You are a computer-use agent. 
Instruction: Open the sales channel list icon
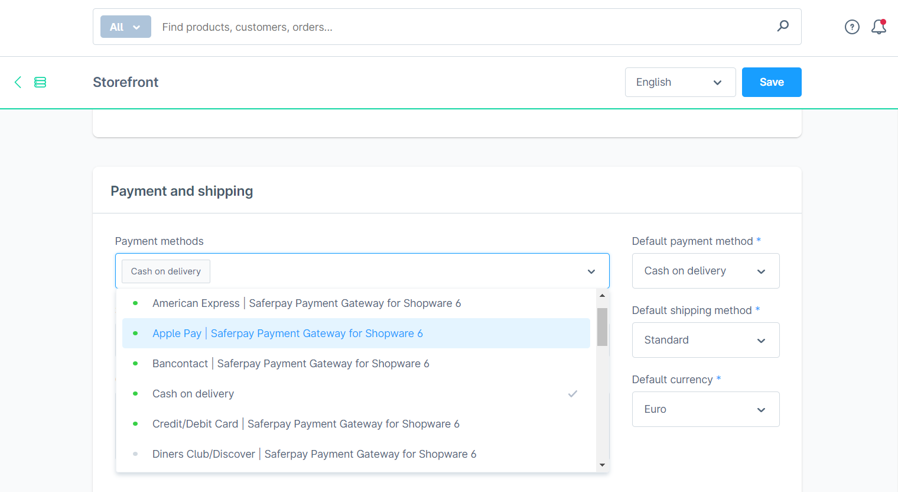coord(40,82)
